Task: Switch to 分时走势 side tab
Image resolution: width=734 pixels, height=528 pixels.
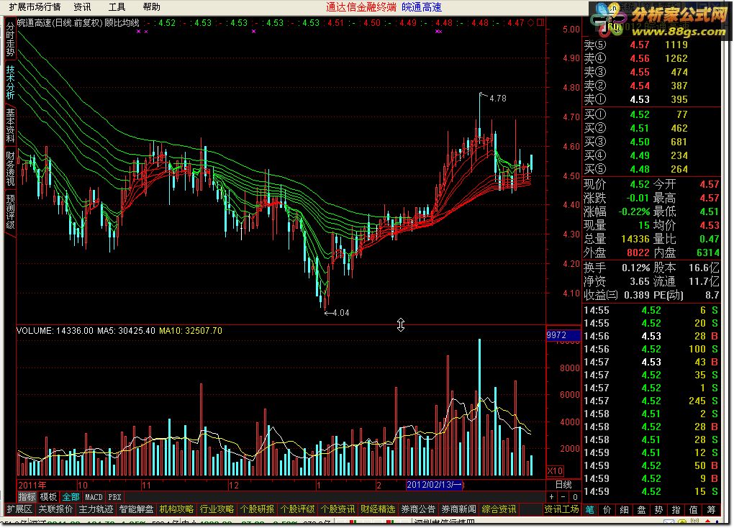Action: [10, 40]
